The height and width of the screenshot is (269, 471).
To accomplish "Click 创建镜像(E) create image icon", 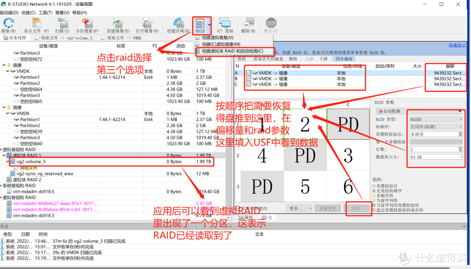I will (118, 23).
